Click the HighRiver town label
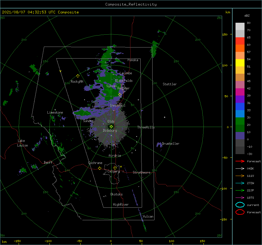262x245 pixels. [121, 205]
